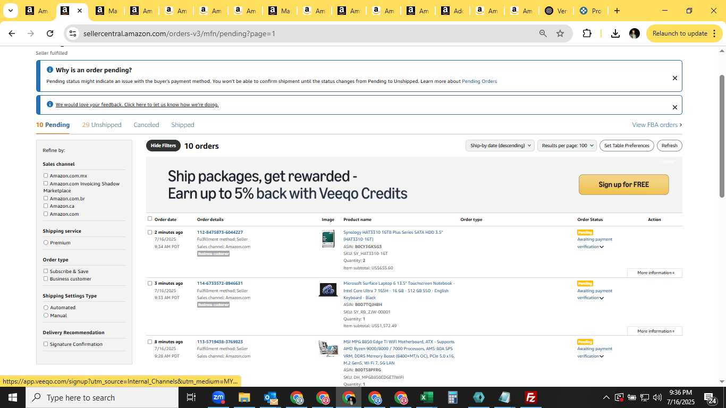
Task: Check the Business customer order type
Action: click(46, 278)
